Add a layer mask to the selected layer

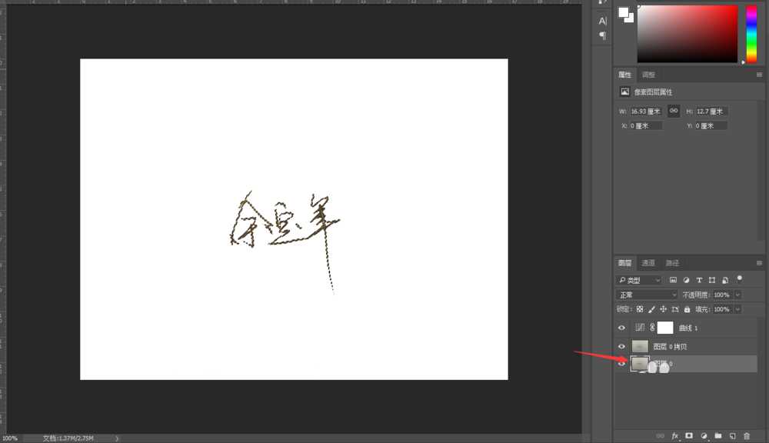click(689, 436)
